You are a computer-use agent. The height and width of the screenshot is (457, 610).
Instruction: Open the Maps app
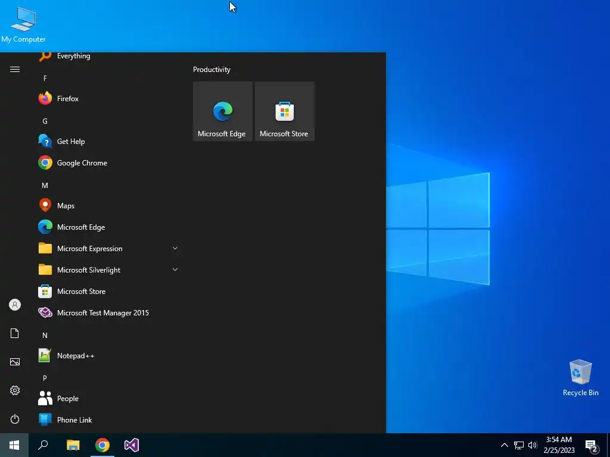pyautogui.click(x=108, y=205)
